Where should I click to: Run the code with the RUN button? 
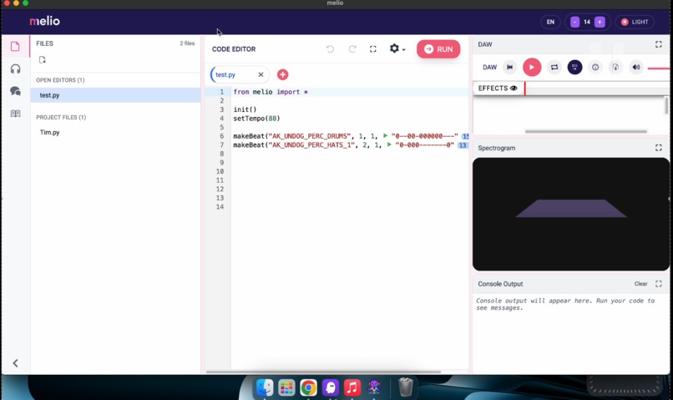click(438, 49)
